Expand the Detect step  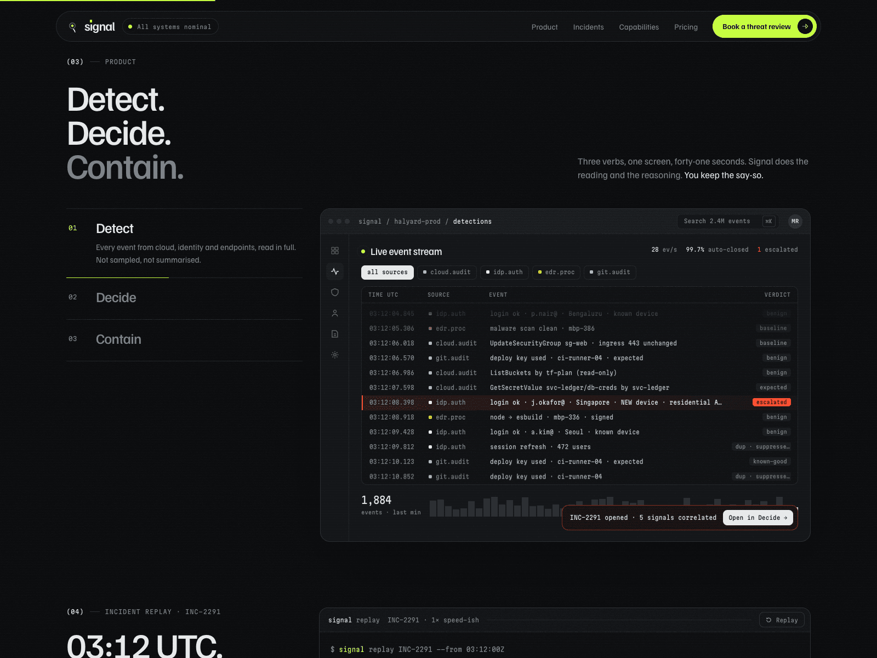pos(184,243)
